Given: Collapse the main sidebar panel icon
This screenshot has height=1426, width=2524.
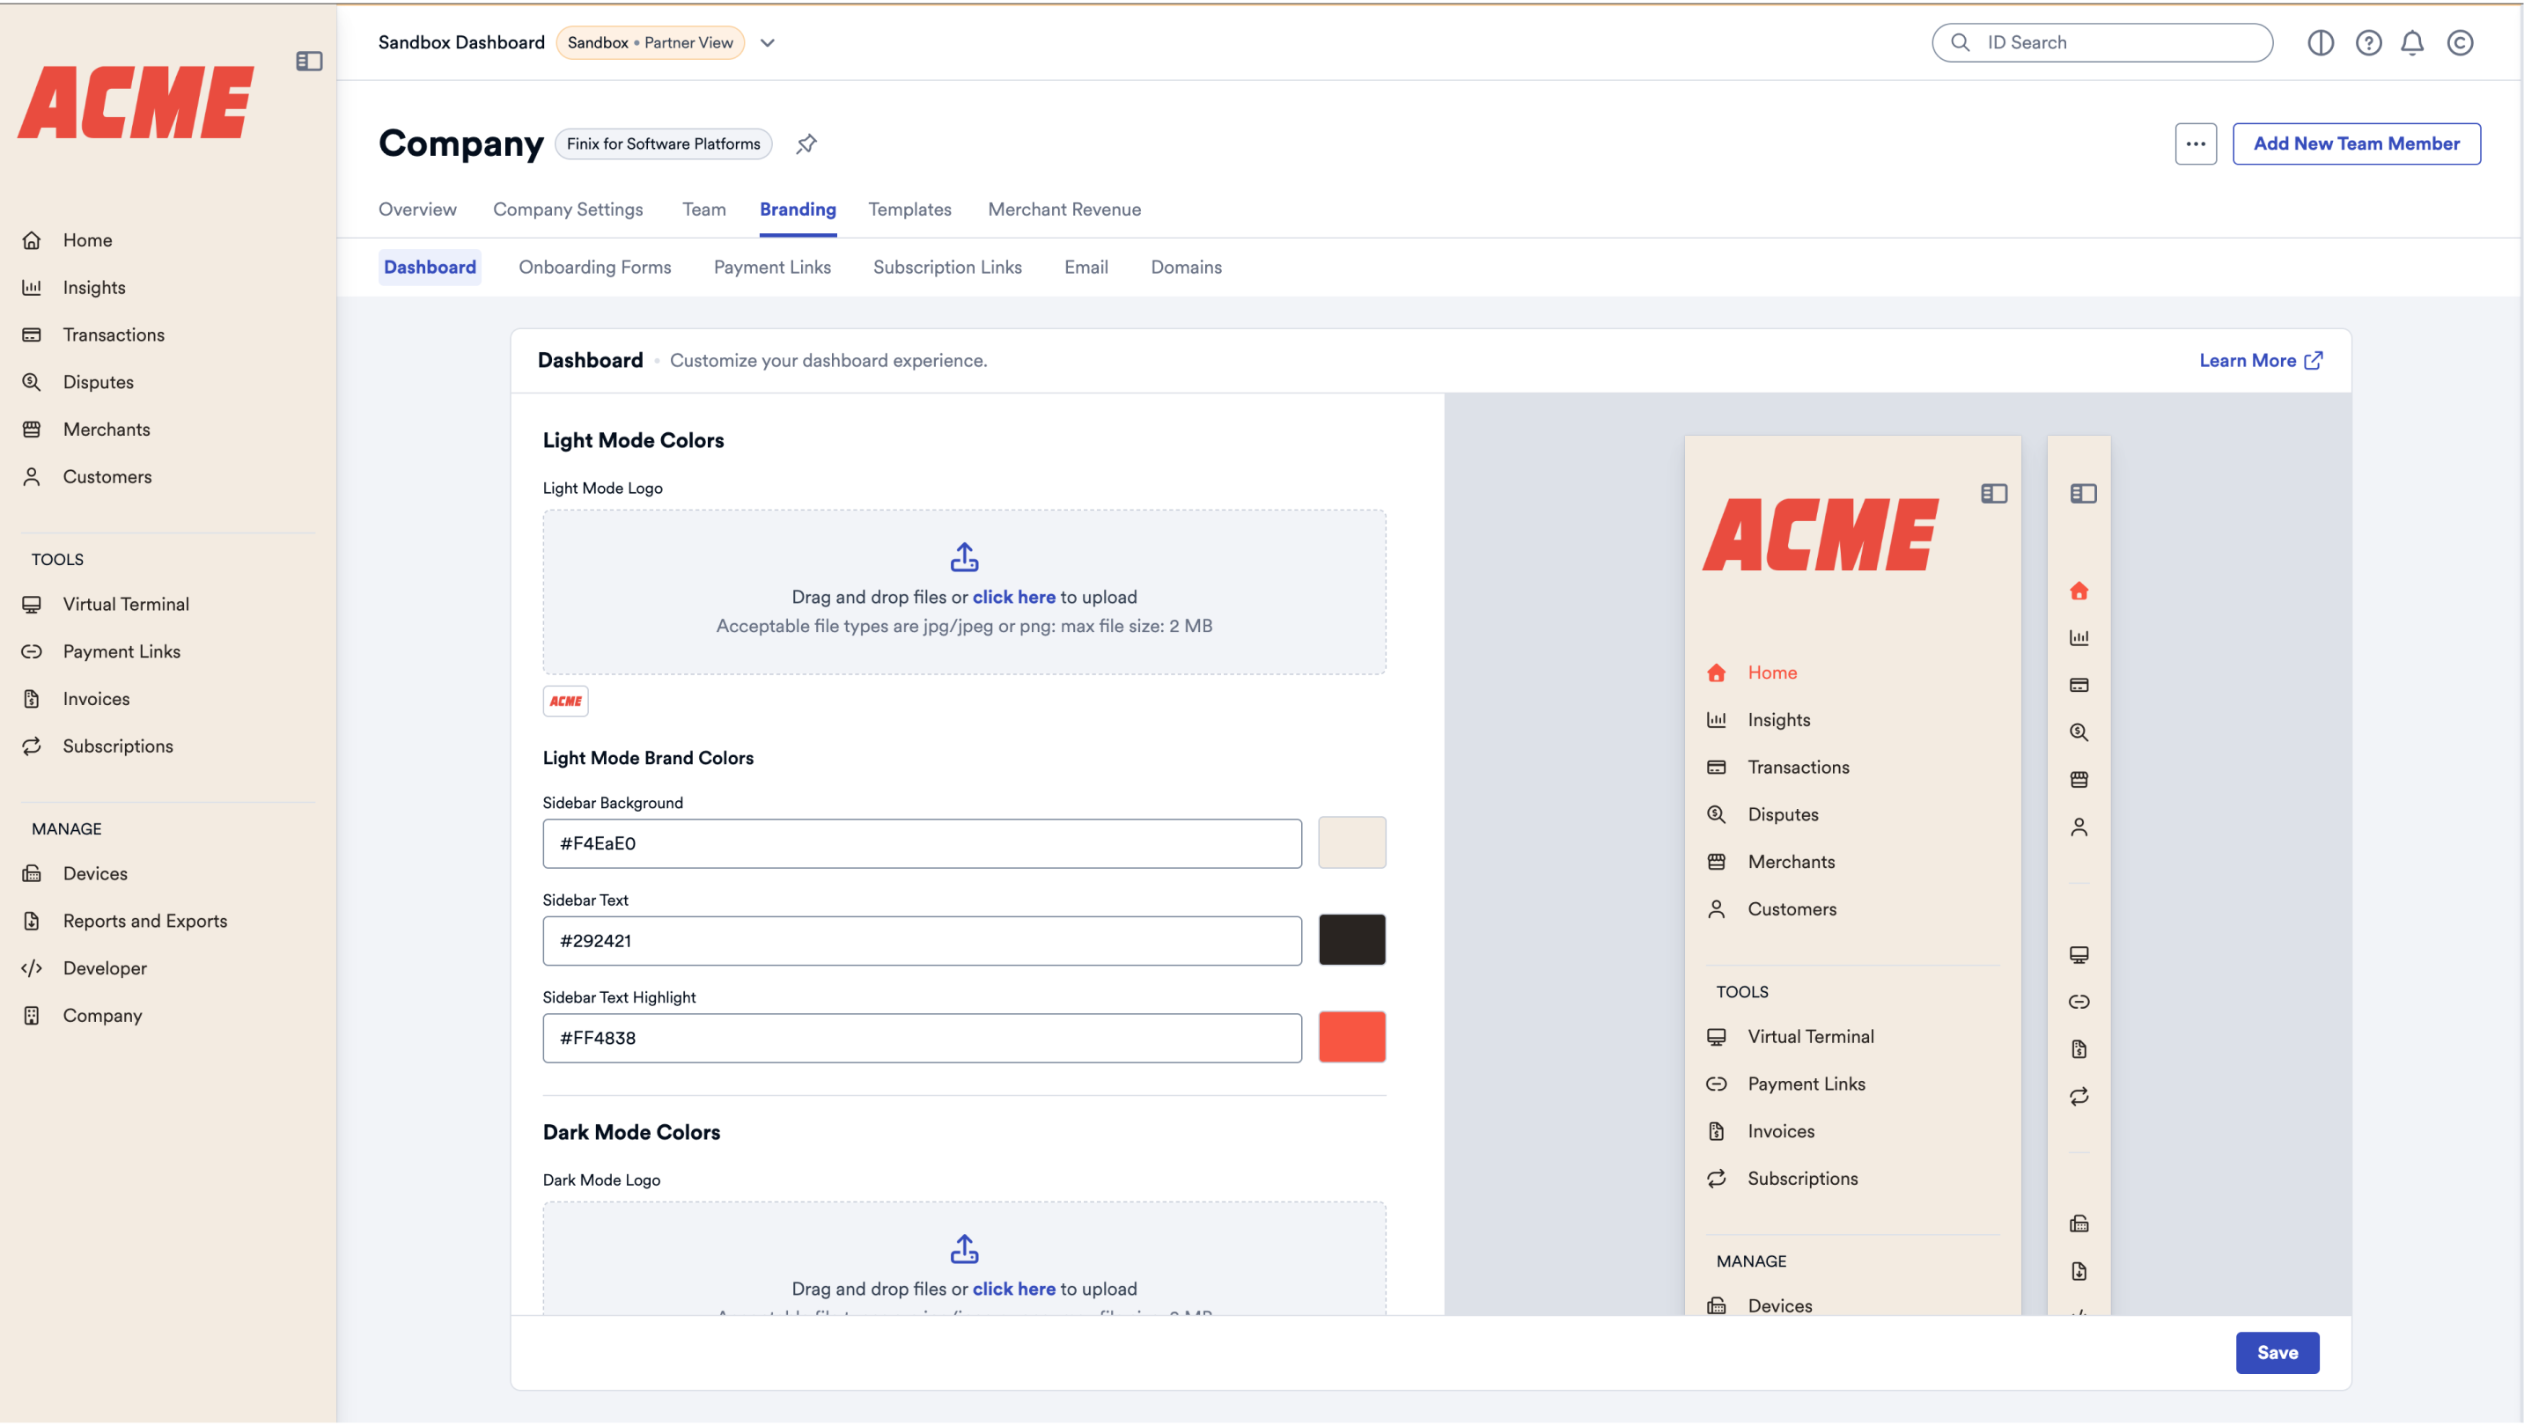Looking at the screenshot, I should 309,61.
